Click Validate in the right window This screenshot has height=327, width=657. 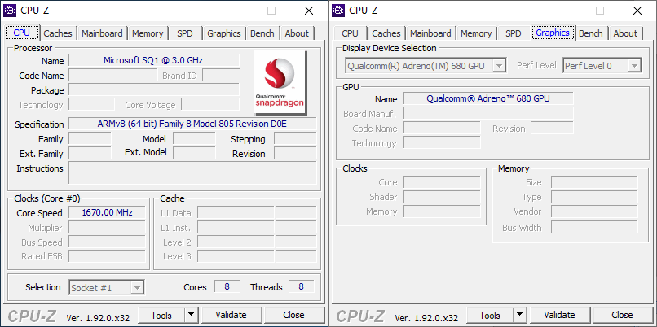pos(559,315)
